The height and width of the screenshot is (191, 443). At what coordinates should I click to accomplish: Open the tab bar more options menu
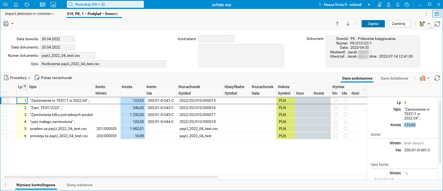pyautogui.click(x=426, y=14)
